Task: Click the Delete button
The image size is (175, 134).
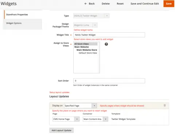Action: tap(106, 4)
